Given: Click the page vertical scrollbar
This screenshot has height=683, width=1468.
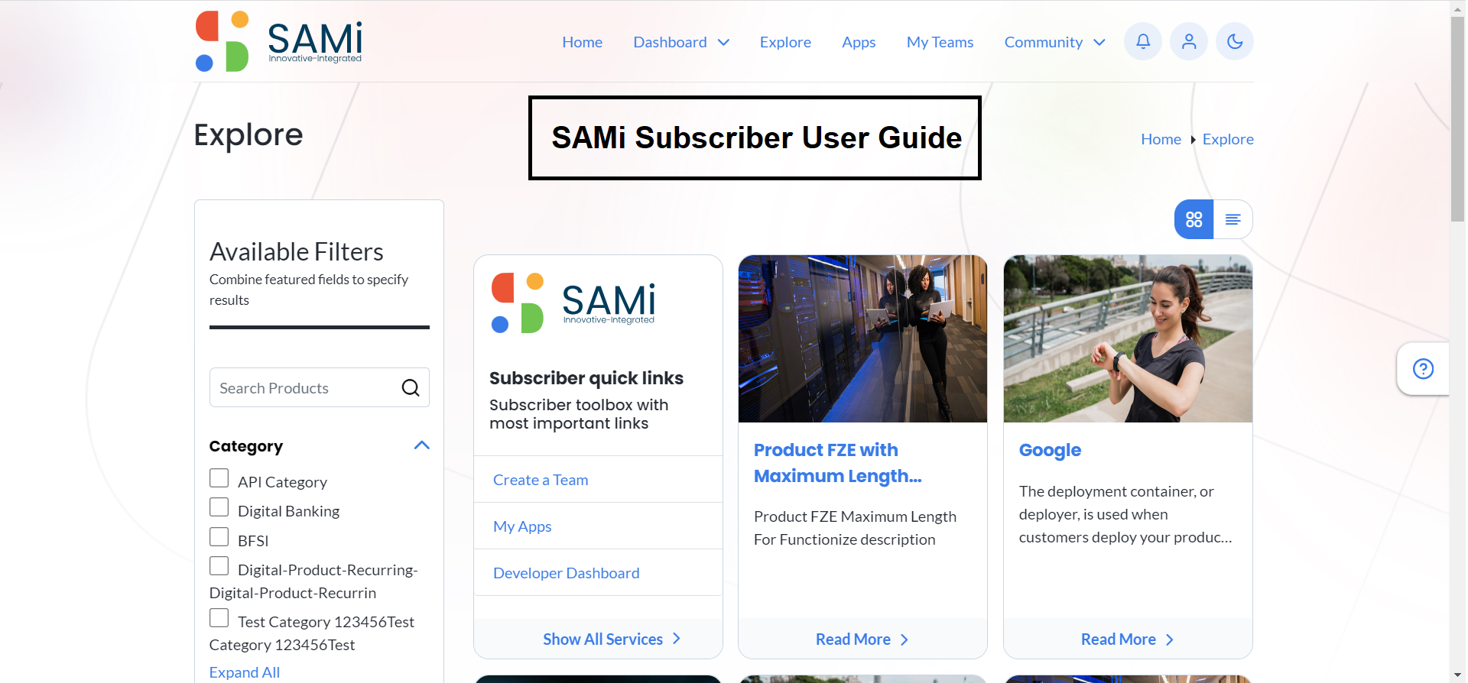Looking at the screenshot, I should click(x=1457, y=119).
